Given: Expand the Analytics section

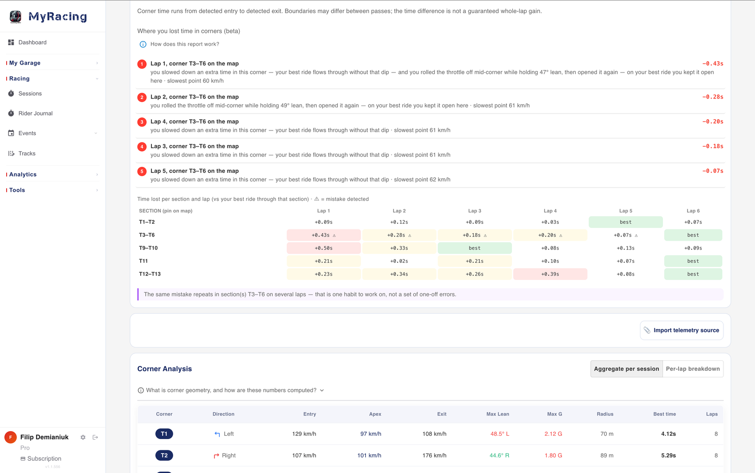Looking at the screenshot, I should click(x=53, y=174).
